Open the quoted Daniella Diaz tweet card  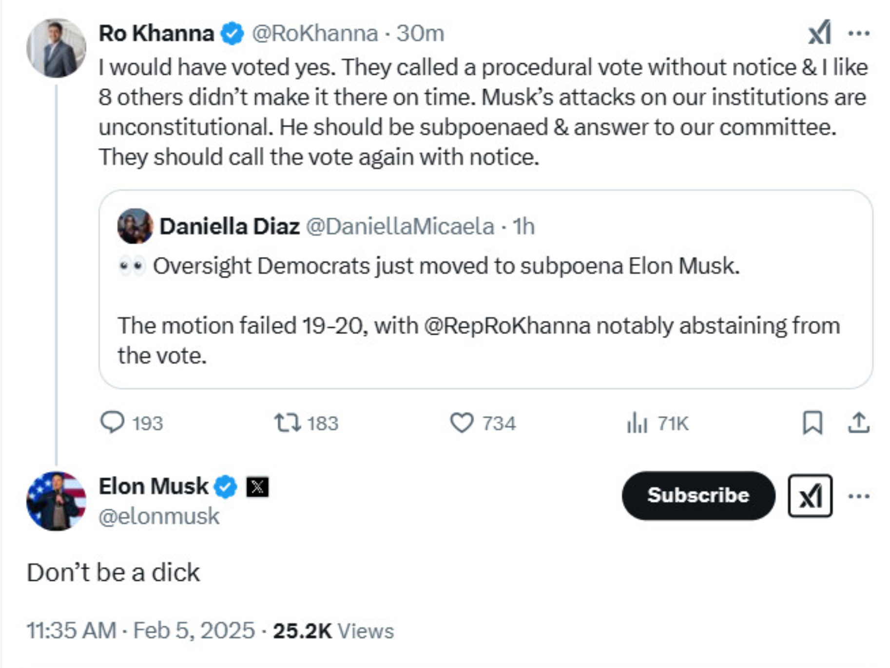[x=485, y=293]
